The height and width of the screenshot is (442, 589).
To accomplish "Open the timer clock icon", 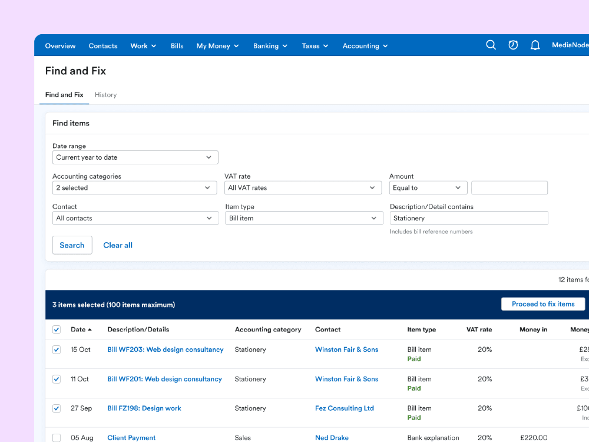I will click(x=513, y=45).
